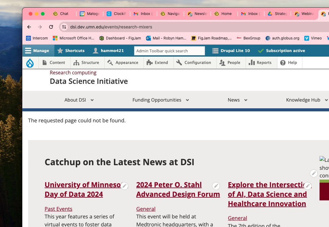Open the Research computing link

(73, 73)
